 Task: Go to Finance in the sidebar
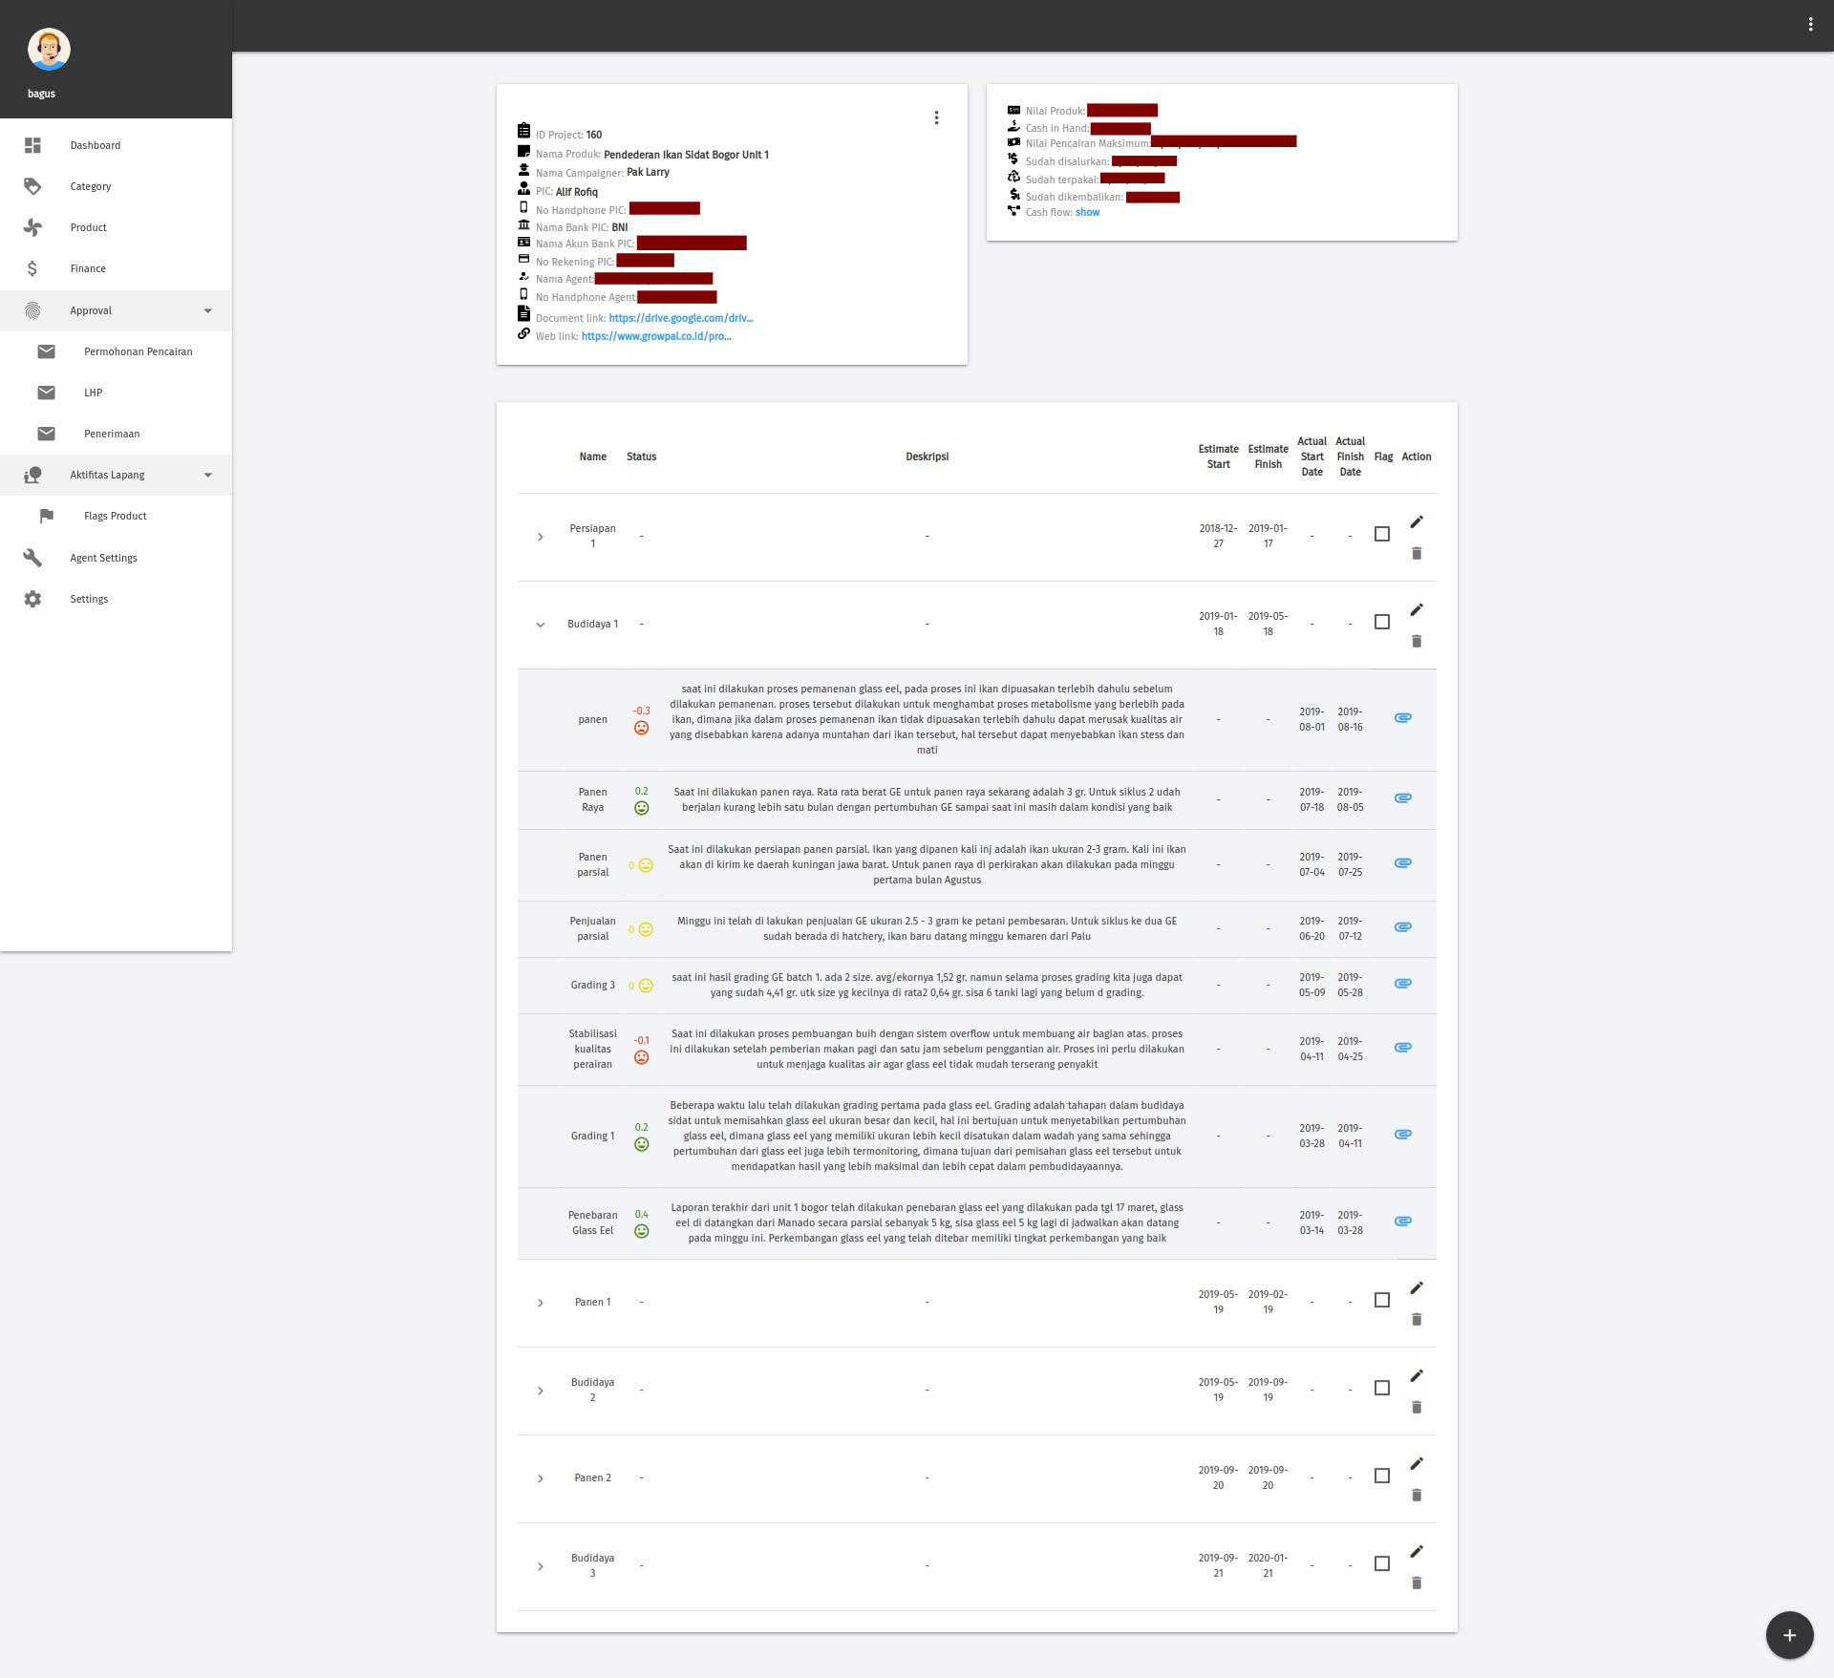pos(88,268)
